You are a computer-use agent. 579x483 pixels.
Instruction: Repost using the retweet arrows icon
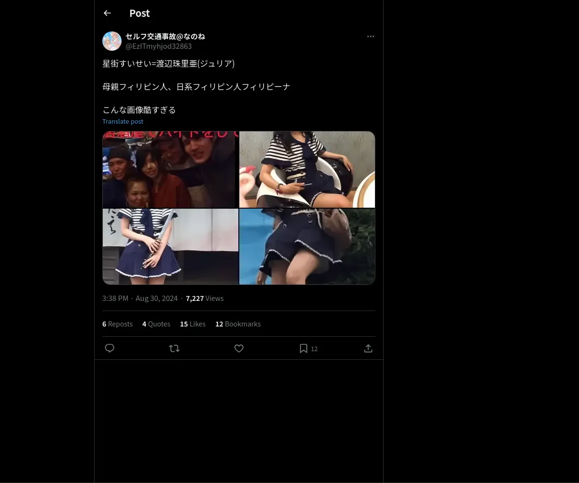174,348
